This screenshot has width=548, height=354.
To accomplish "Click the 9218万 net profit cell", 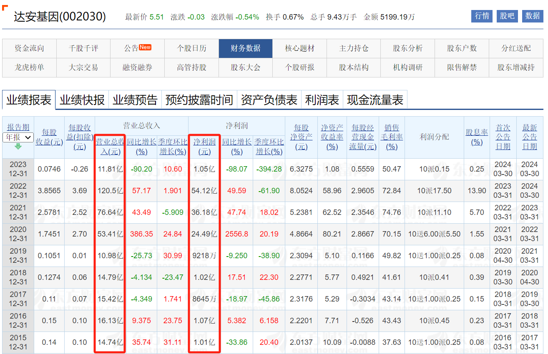I will [x=204, y=256].
